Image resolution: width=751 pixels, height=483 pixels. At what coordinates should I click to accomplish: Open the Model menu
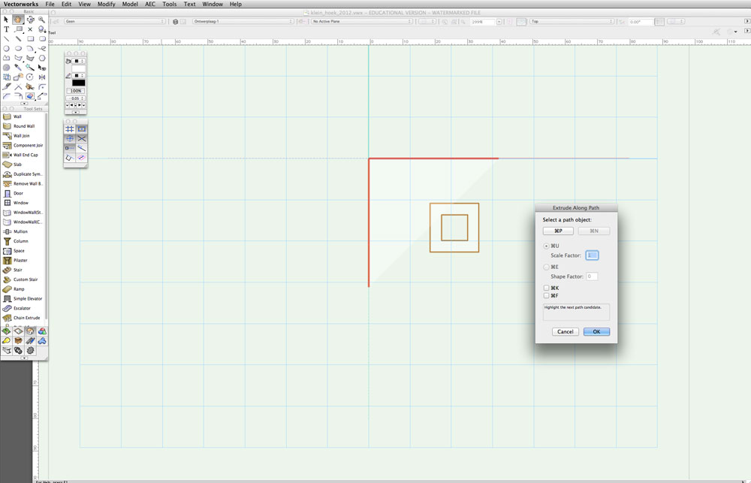[x=130, y=4]
